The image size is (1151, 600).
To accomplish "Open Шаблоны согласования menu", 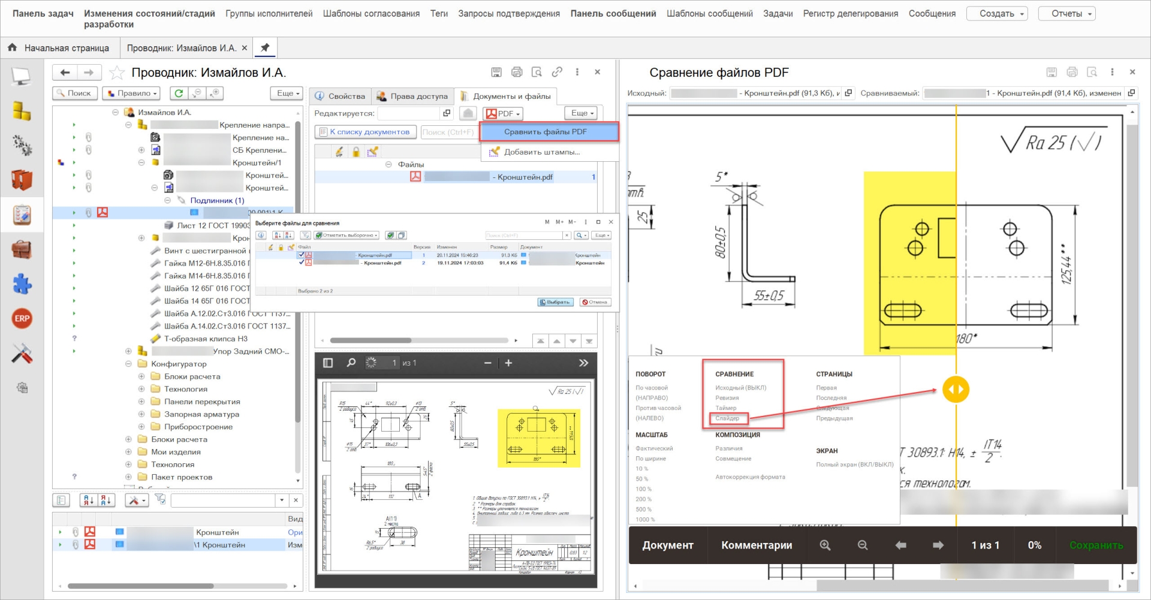I will pos(371,13).
